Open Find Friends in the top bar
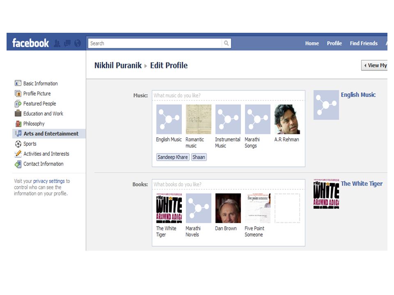The height and width of the screenshot is (295, 394). click(364, 43)
